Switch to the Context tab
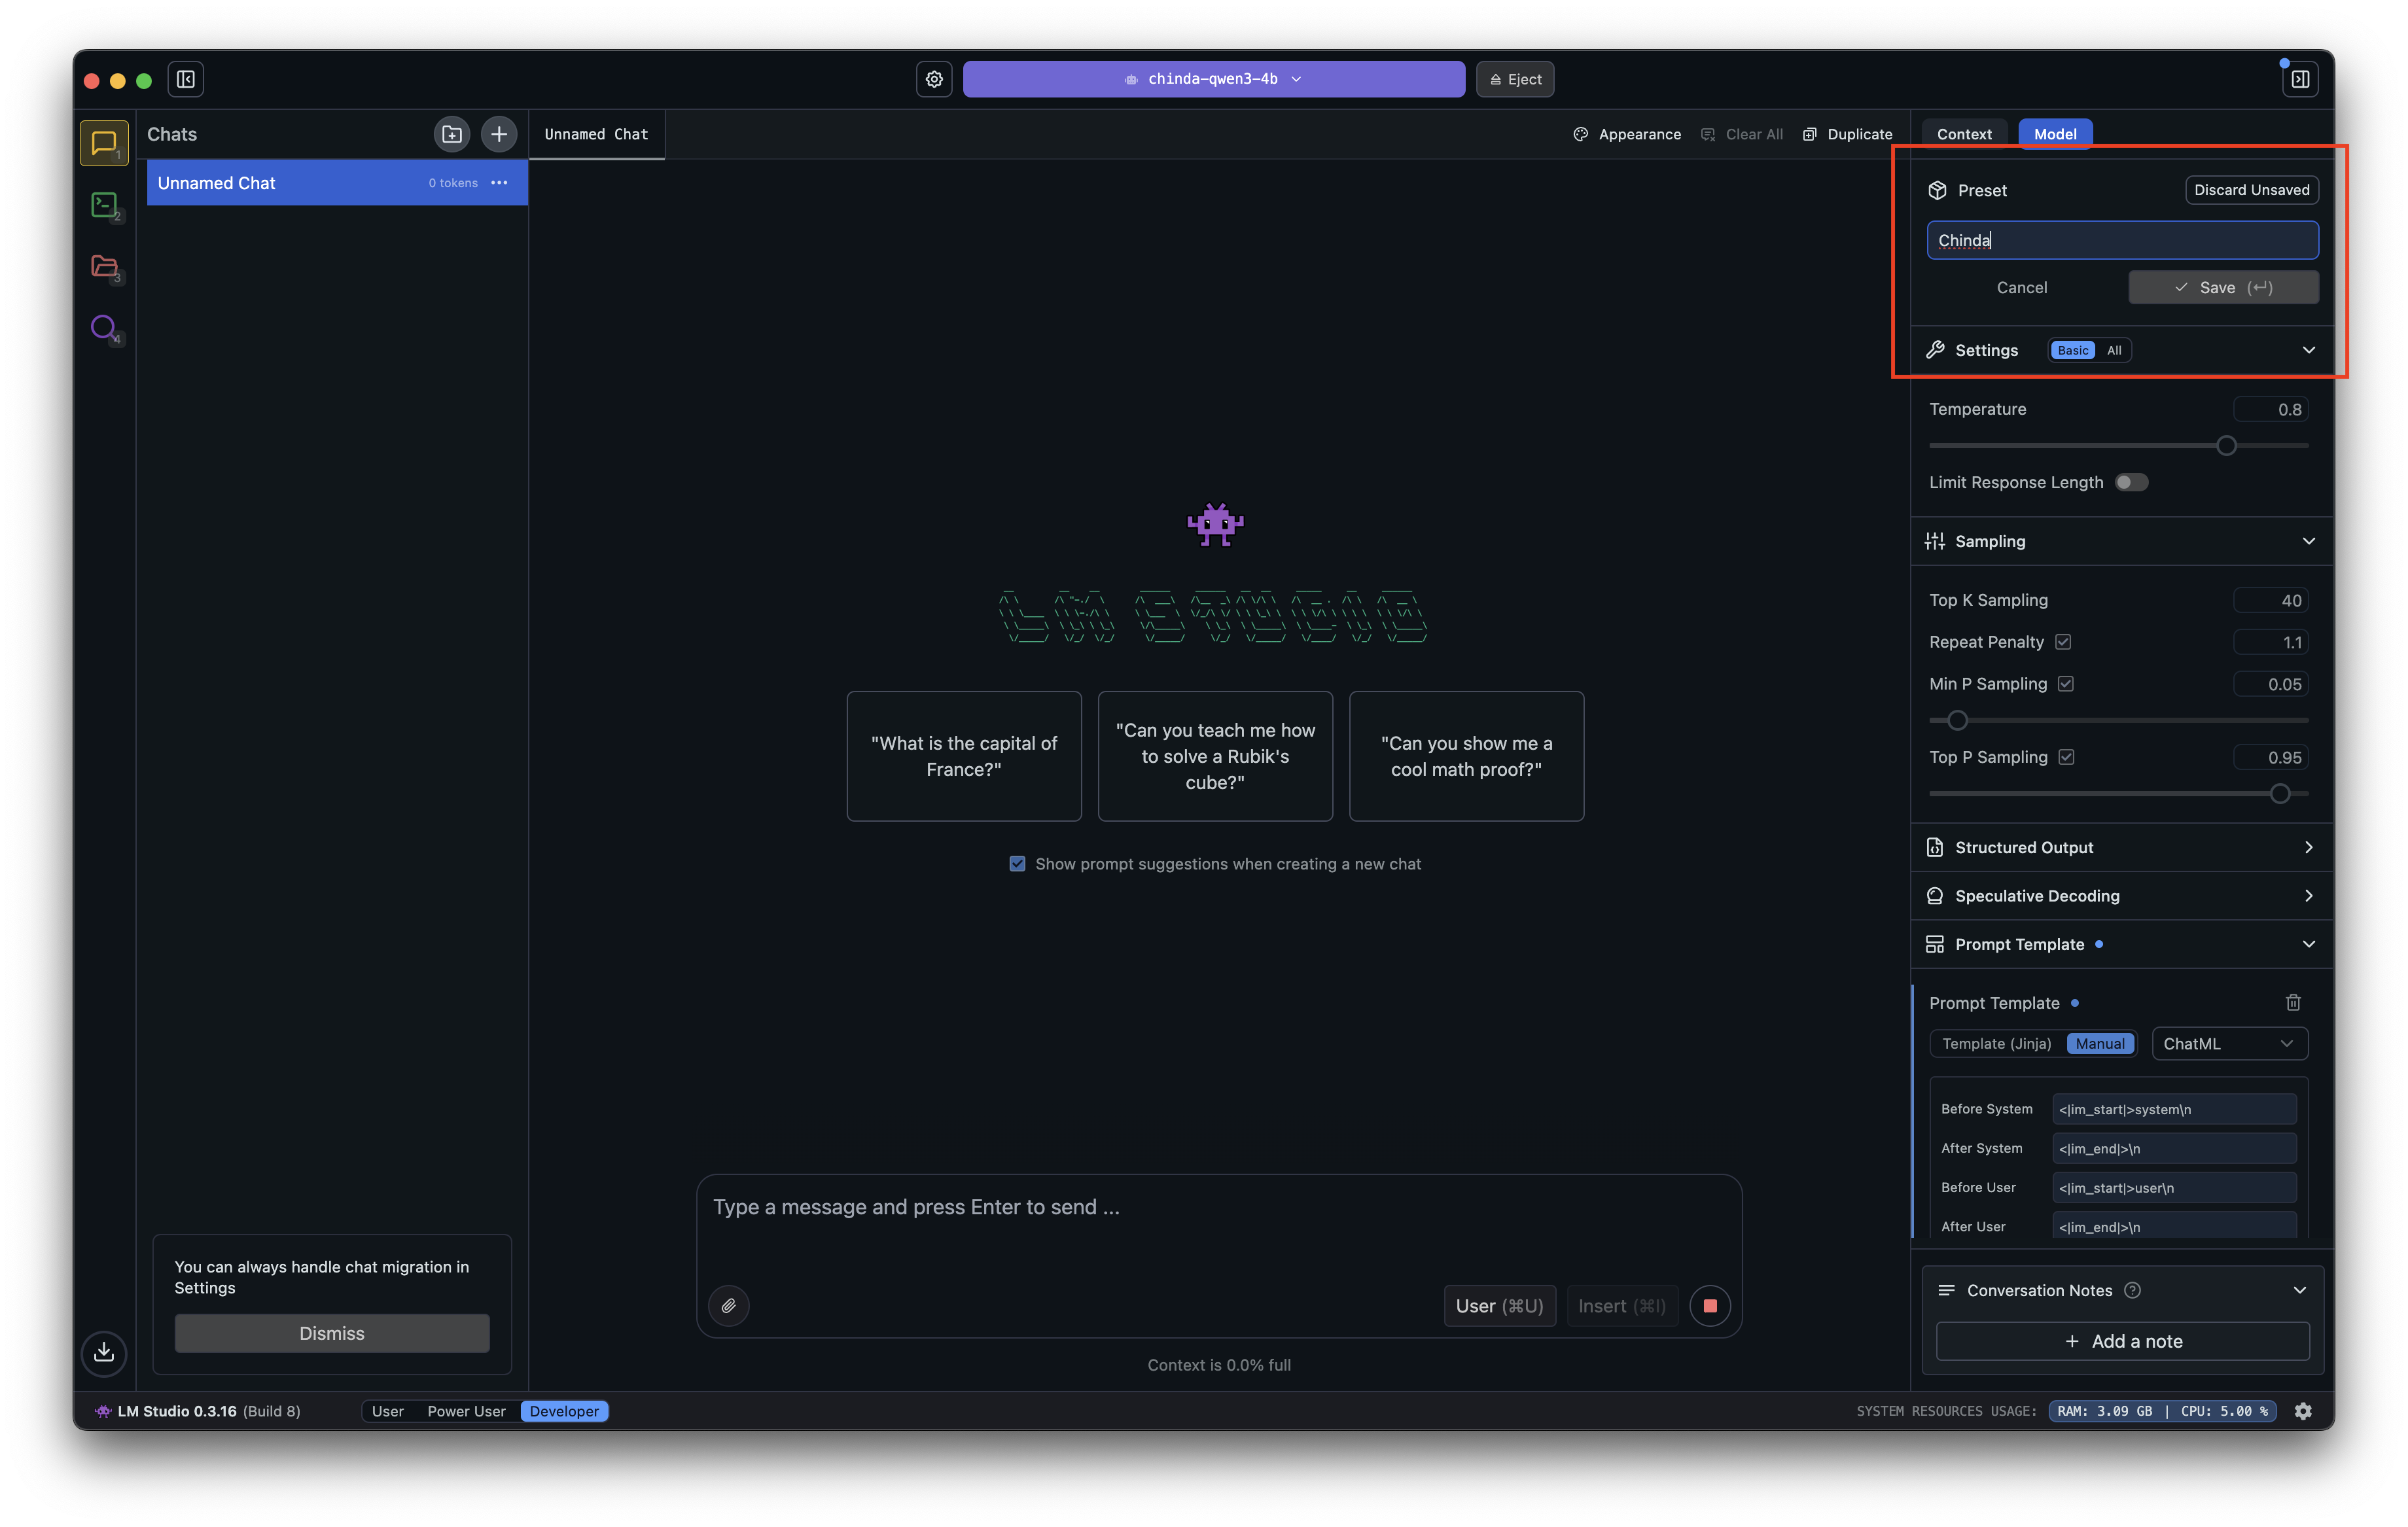Image resolution: width=2408 pixels, height=1527 pixels. [x=1963, y=134]
